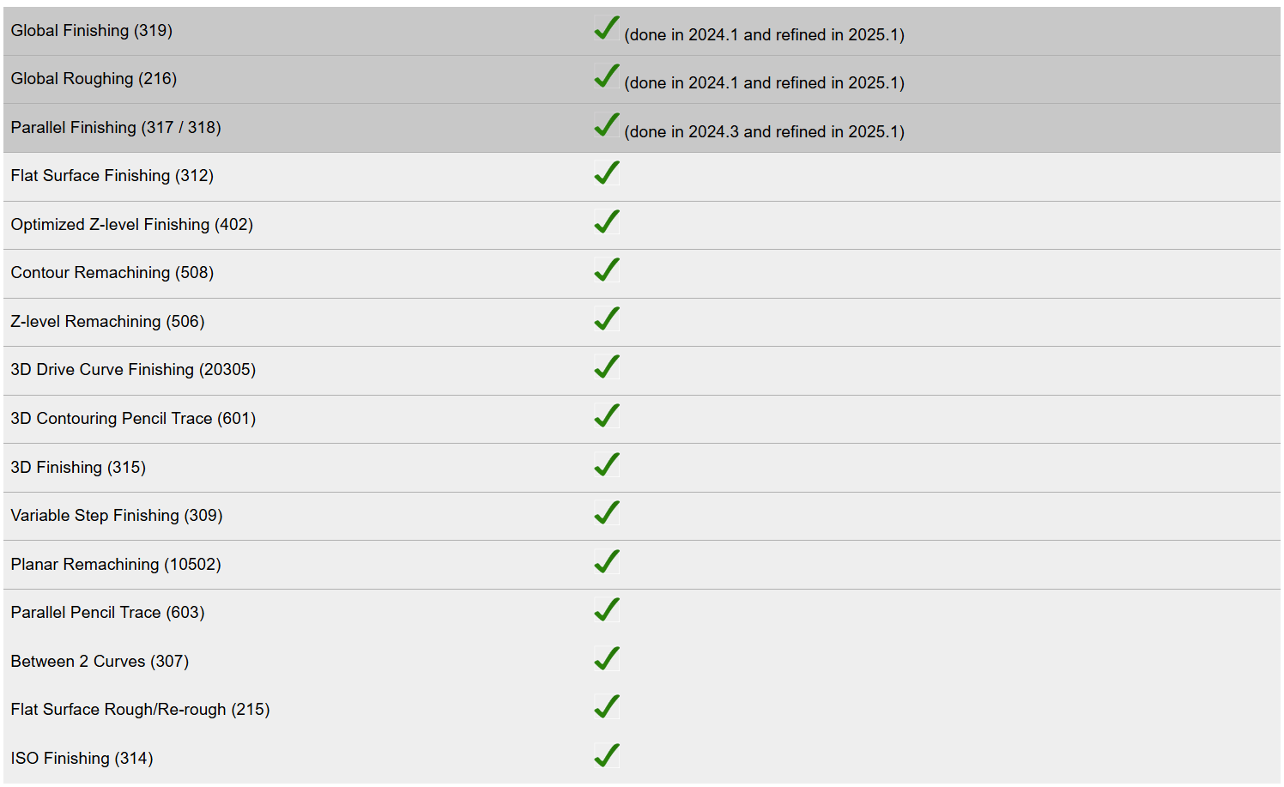Click the Planar Remachining (10502) label
This screenshot has width=1284, height=787.
[x=116, y=565]
